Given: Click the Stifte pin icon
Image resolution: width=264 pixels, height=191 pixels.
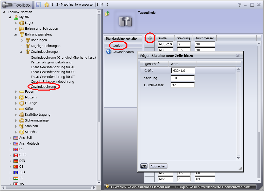Looking at the screenshot, I should pyautogui.click(x=22, y=109).
